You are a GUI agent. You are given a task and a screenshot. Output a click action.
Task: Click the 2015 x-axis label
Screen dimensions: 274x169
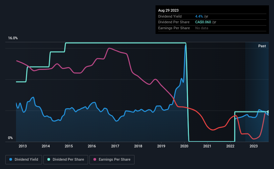69,146
